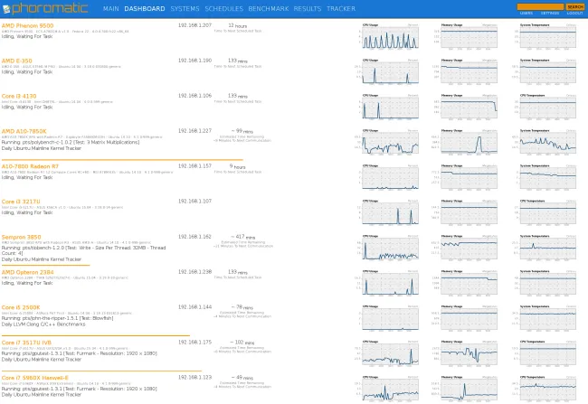View Core i5 2500K System Temperature graph
This screenshot has height=404, width=588.
point(547,318)
